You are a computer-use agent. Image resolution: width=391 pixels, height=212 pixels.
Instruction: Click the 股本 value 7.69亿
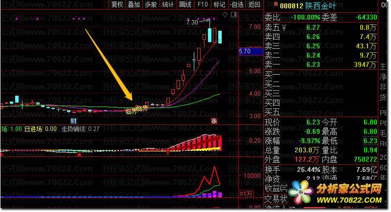367,170
